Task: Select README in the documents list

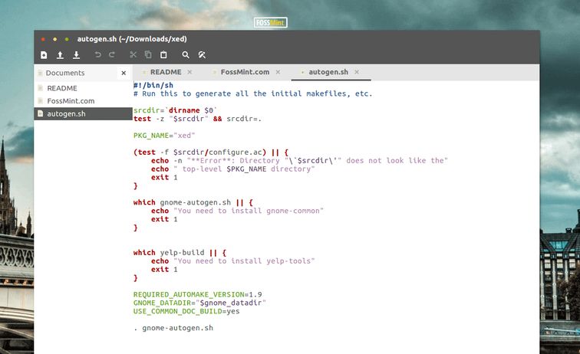Action: [62, 88]
